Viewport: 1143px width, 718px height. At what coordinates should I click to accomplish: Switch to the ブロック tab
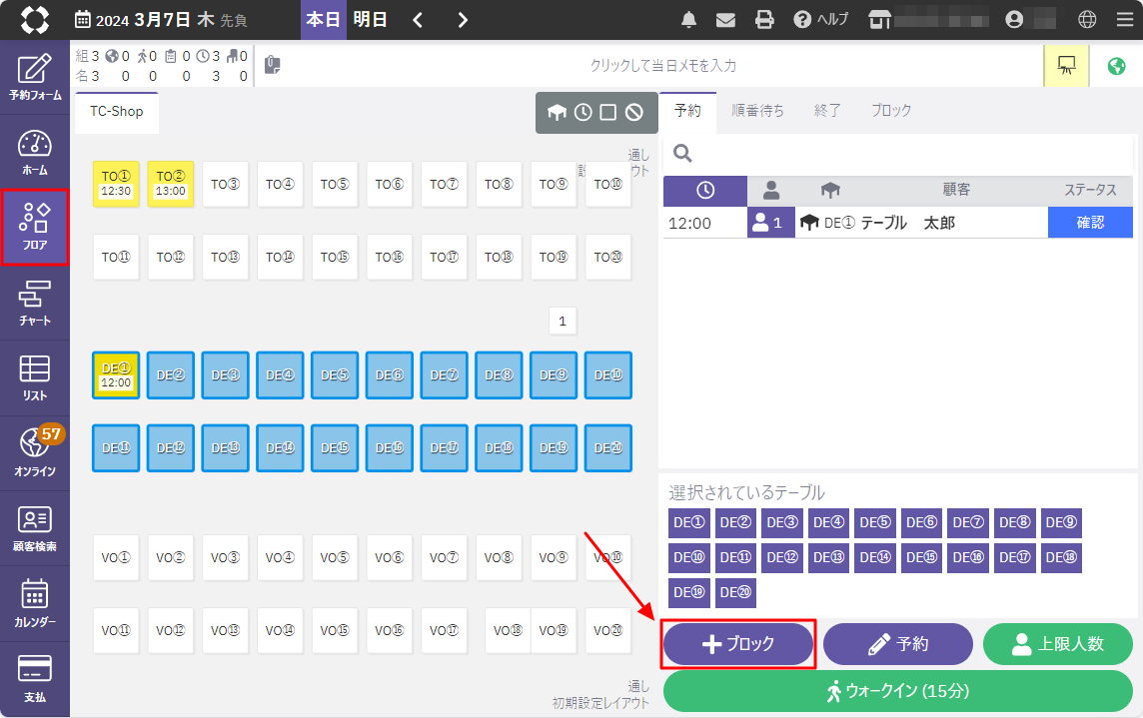coord(891,111)
